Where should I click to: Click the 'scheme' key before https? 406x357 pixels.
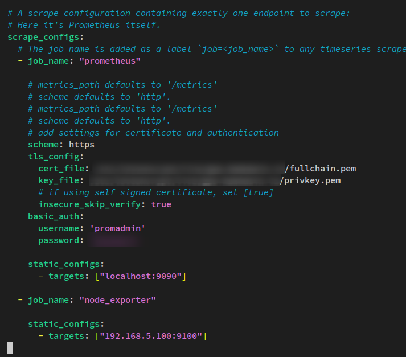coord(43,145)
